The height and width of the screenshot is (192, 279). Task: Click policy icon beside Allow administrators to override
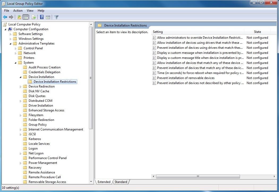click(154, 37)
